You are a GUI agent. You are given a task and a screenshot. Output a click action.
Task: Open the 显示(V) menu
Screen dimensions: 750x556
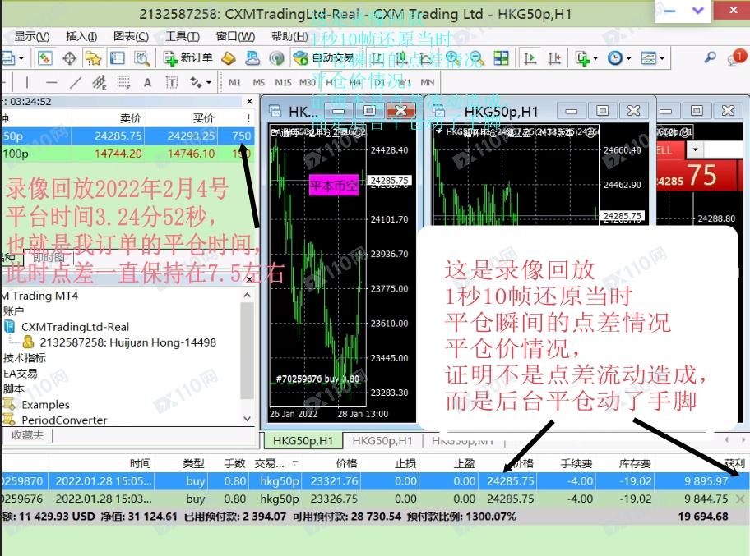pyautogui.click(x=32, y=36)
